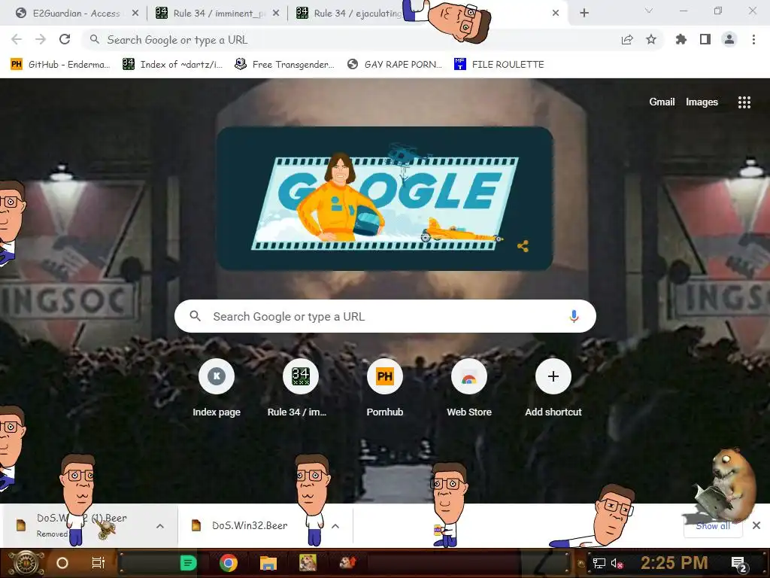Click the Chrome icon on the taskbar
This screenshot has width=770, height=578.
[x=229, y=563]
